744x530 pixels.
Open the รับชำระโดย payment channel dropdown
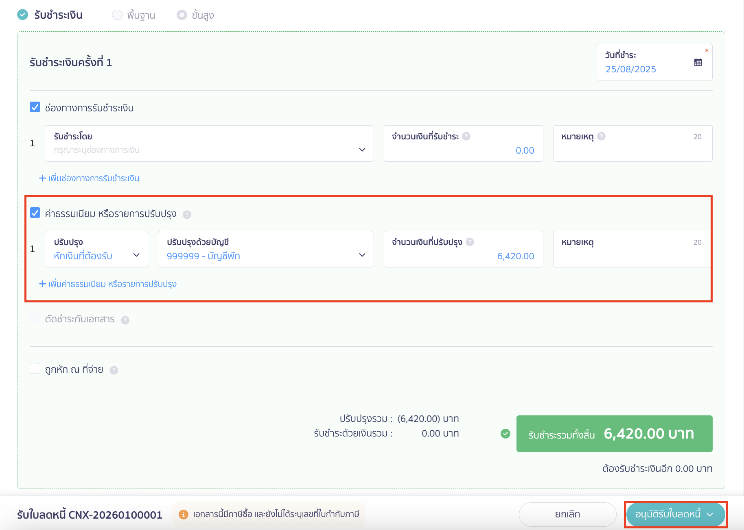(x=209, y=143)
